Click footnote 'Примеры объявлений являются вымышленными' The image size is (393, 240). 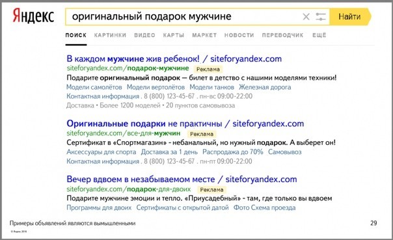pyautogui.click(x=72, y=223)
